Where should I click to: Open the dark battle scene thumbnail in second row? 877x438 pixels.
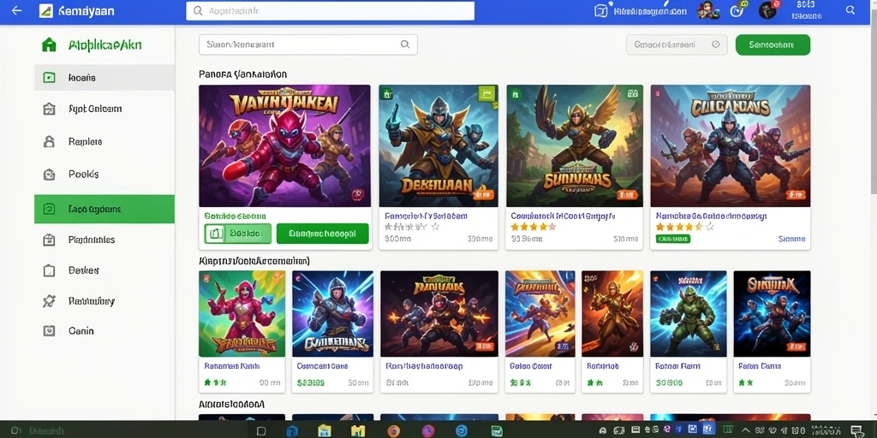439,314
